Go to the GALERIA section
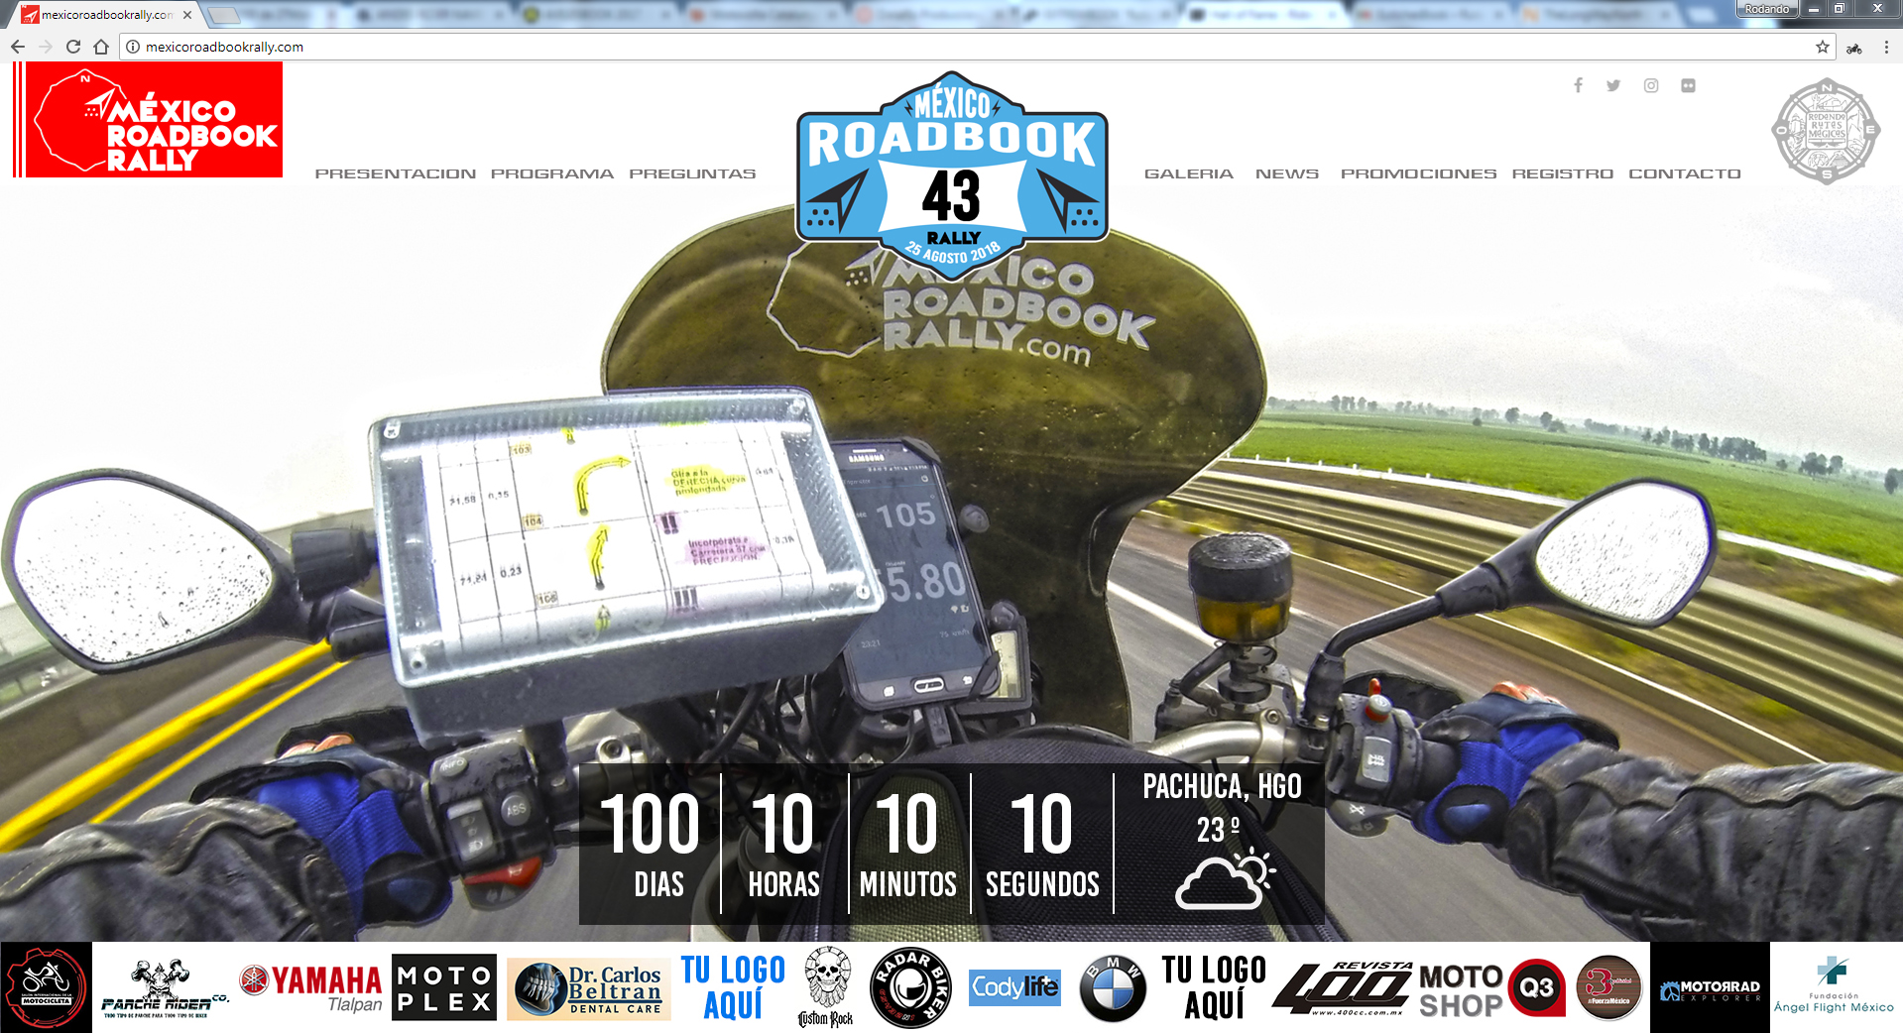1903x1033 pixels. [x=1188, y=173]
